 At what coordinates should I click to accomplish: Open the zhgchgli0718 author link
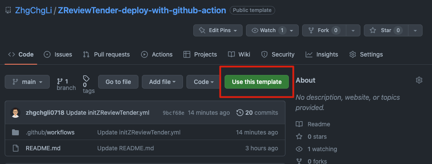pyautogui.click(x=45, y=113)
